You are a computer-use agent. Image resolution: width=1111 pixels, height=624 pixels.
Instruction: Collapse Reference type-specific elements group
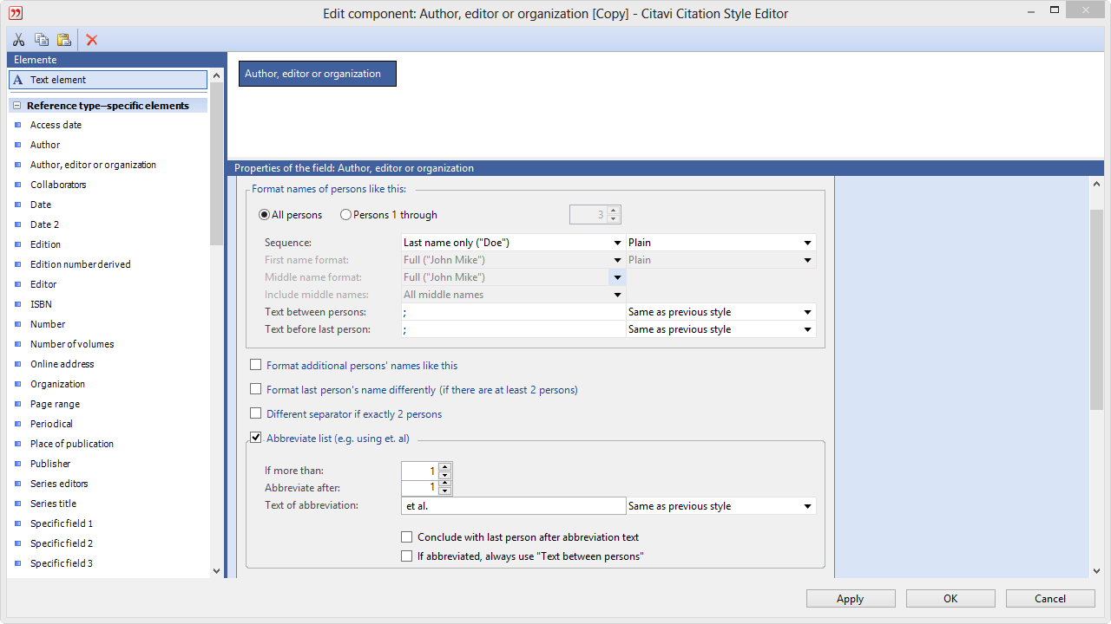pyautogui.click(x=16, y=106)
